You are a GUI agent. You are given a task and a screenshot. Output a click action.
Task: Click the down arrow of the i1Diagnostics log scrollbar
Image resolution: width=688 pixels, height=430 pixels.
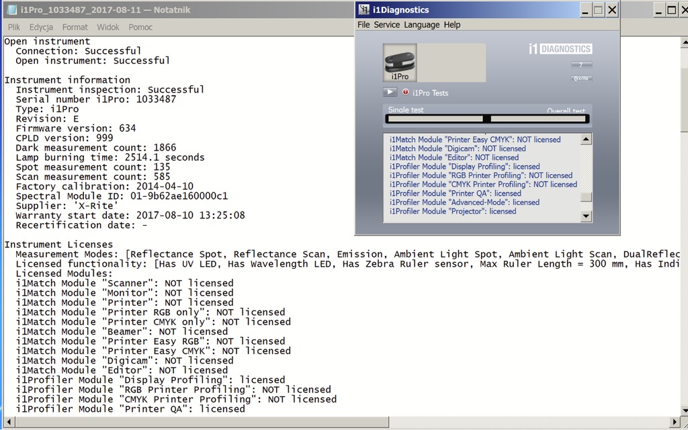(586, 216)
